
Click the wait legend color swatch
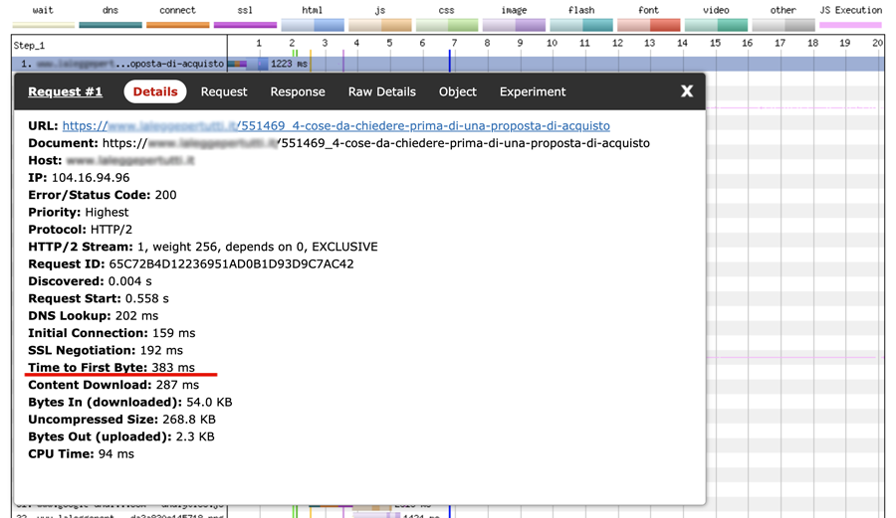tap(44, 25)
